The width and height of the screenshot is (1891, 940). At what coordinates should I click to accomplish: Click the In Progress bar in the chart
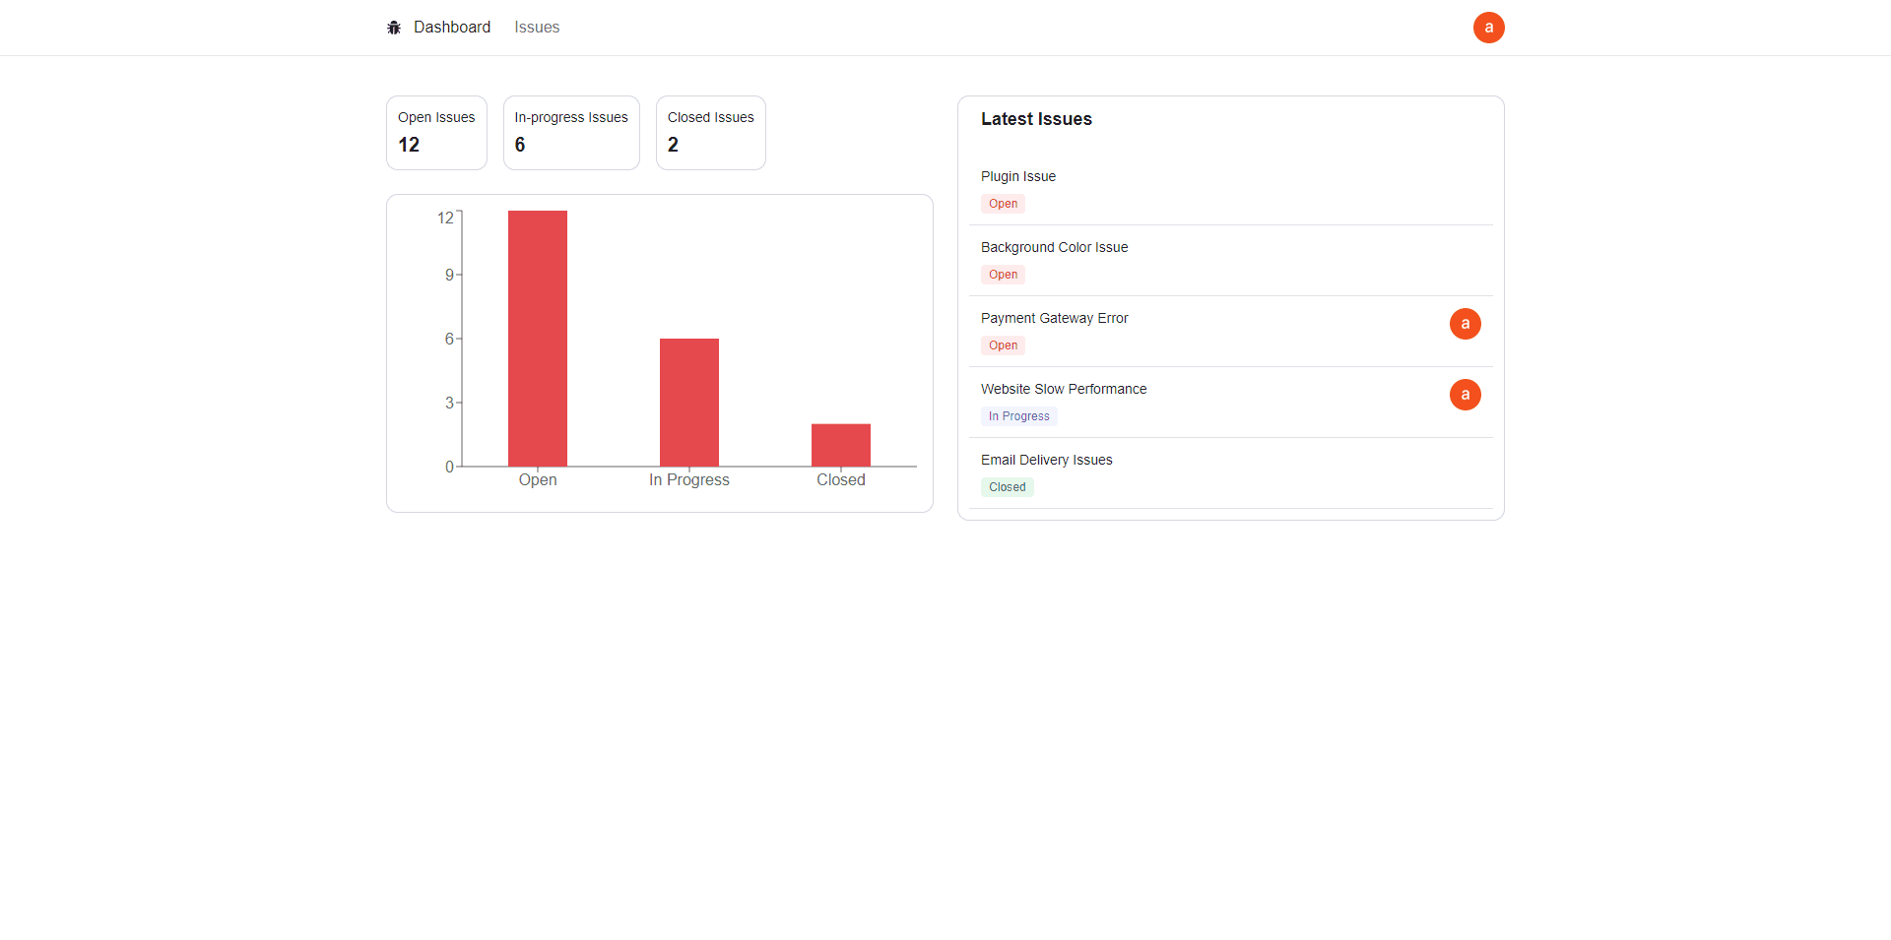[x=688, y=402]
